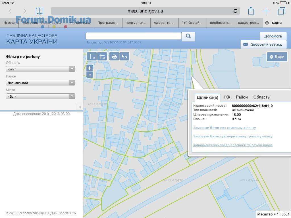Switch to the Область tab in popup
291x218 pixels.
click(261, 97)
